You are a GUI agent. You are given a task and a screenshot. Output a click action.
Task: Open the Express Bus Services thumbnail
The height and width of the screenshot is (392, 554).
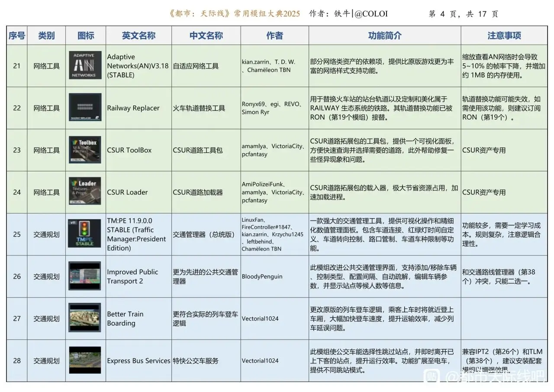[84, 360]
